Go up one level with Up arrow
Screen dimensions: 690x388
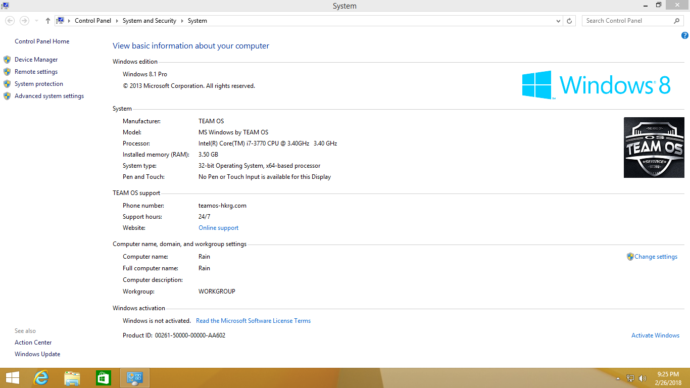[48, 21]
